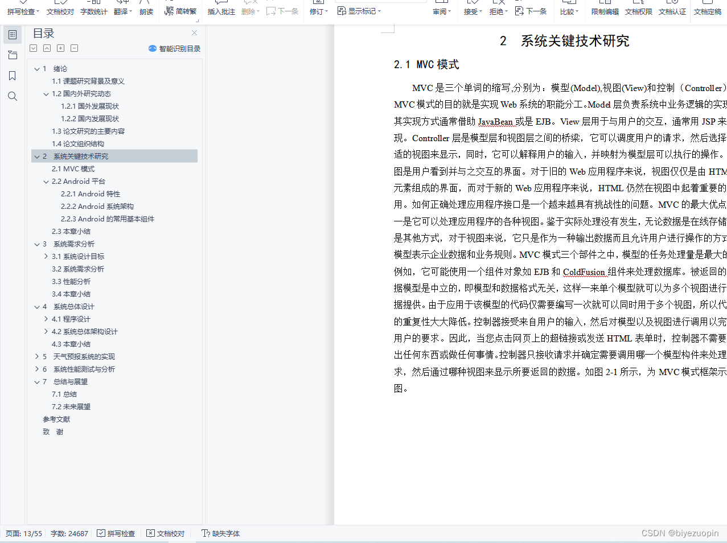
Task: Click 文档定稿 finalize document
Action: (708, 11)
